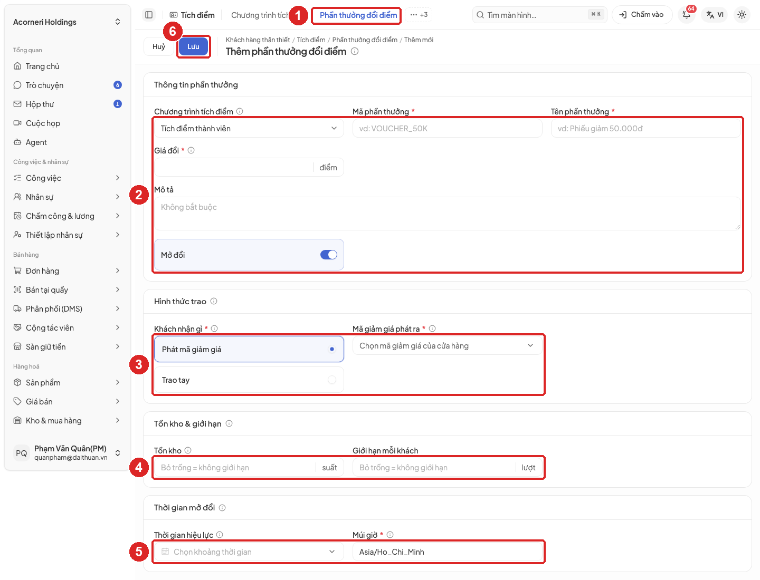This screenshot has width=760, height=580.
Task: Open Trò chuyện from the sidebar
Action: [x=68, y=85]
